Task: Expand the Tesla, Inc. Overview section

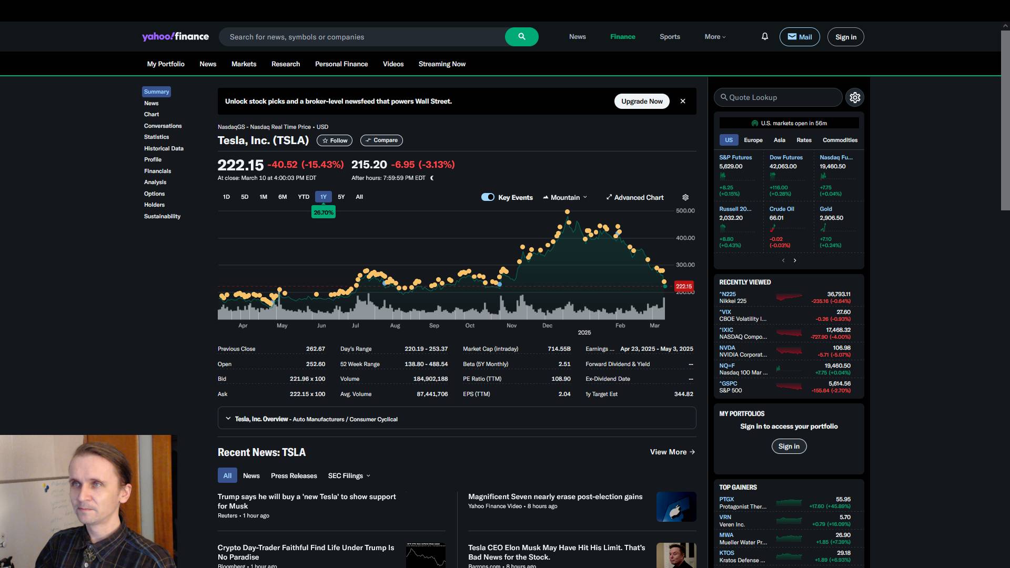Action: click(x=228, y=419)
